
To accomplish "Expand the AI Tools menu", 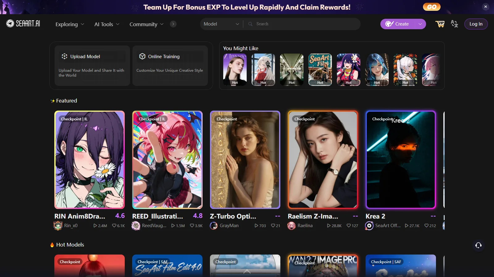I will [107, 24].
